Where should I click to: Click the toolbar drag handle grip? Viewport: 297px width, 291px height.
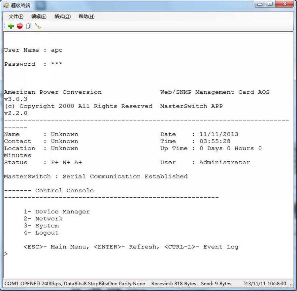pyautogui.click(x=5, y=26)
